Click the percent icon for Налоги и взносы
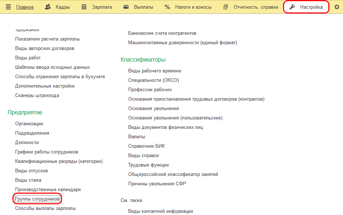The width and height of the screenshot is (343, 215). [x=167, y=7]
